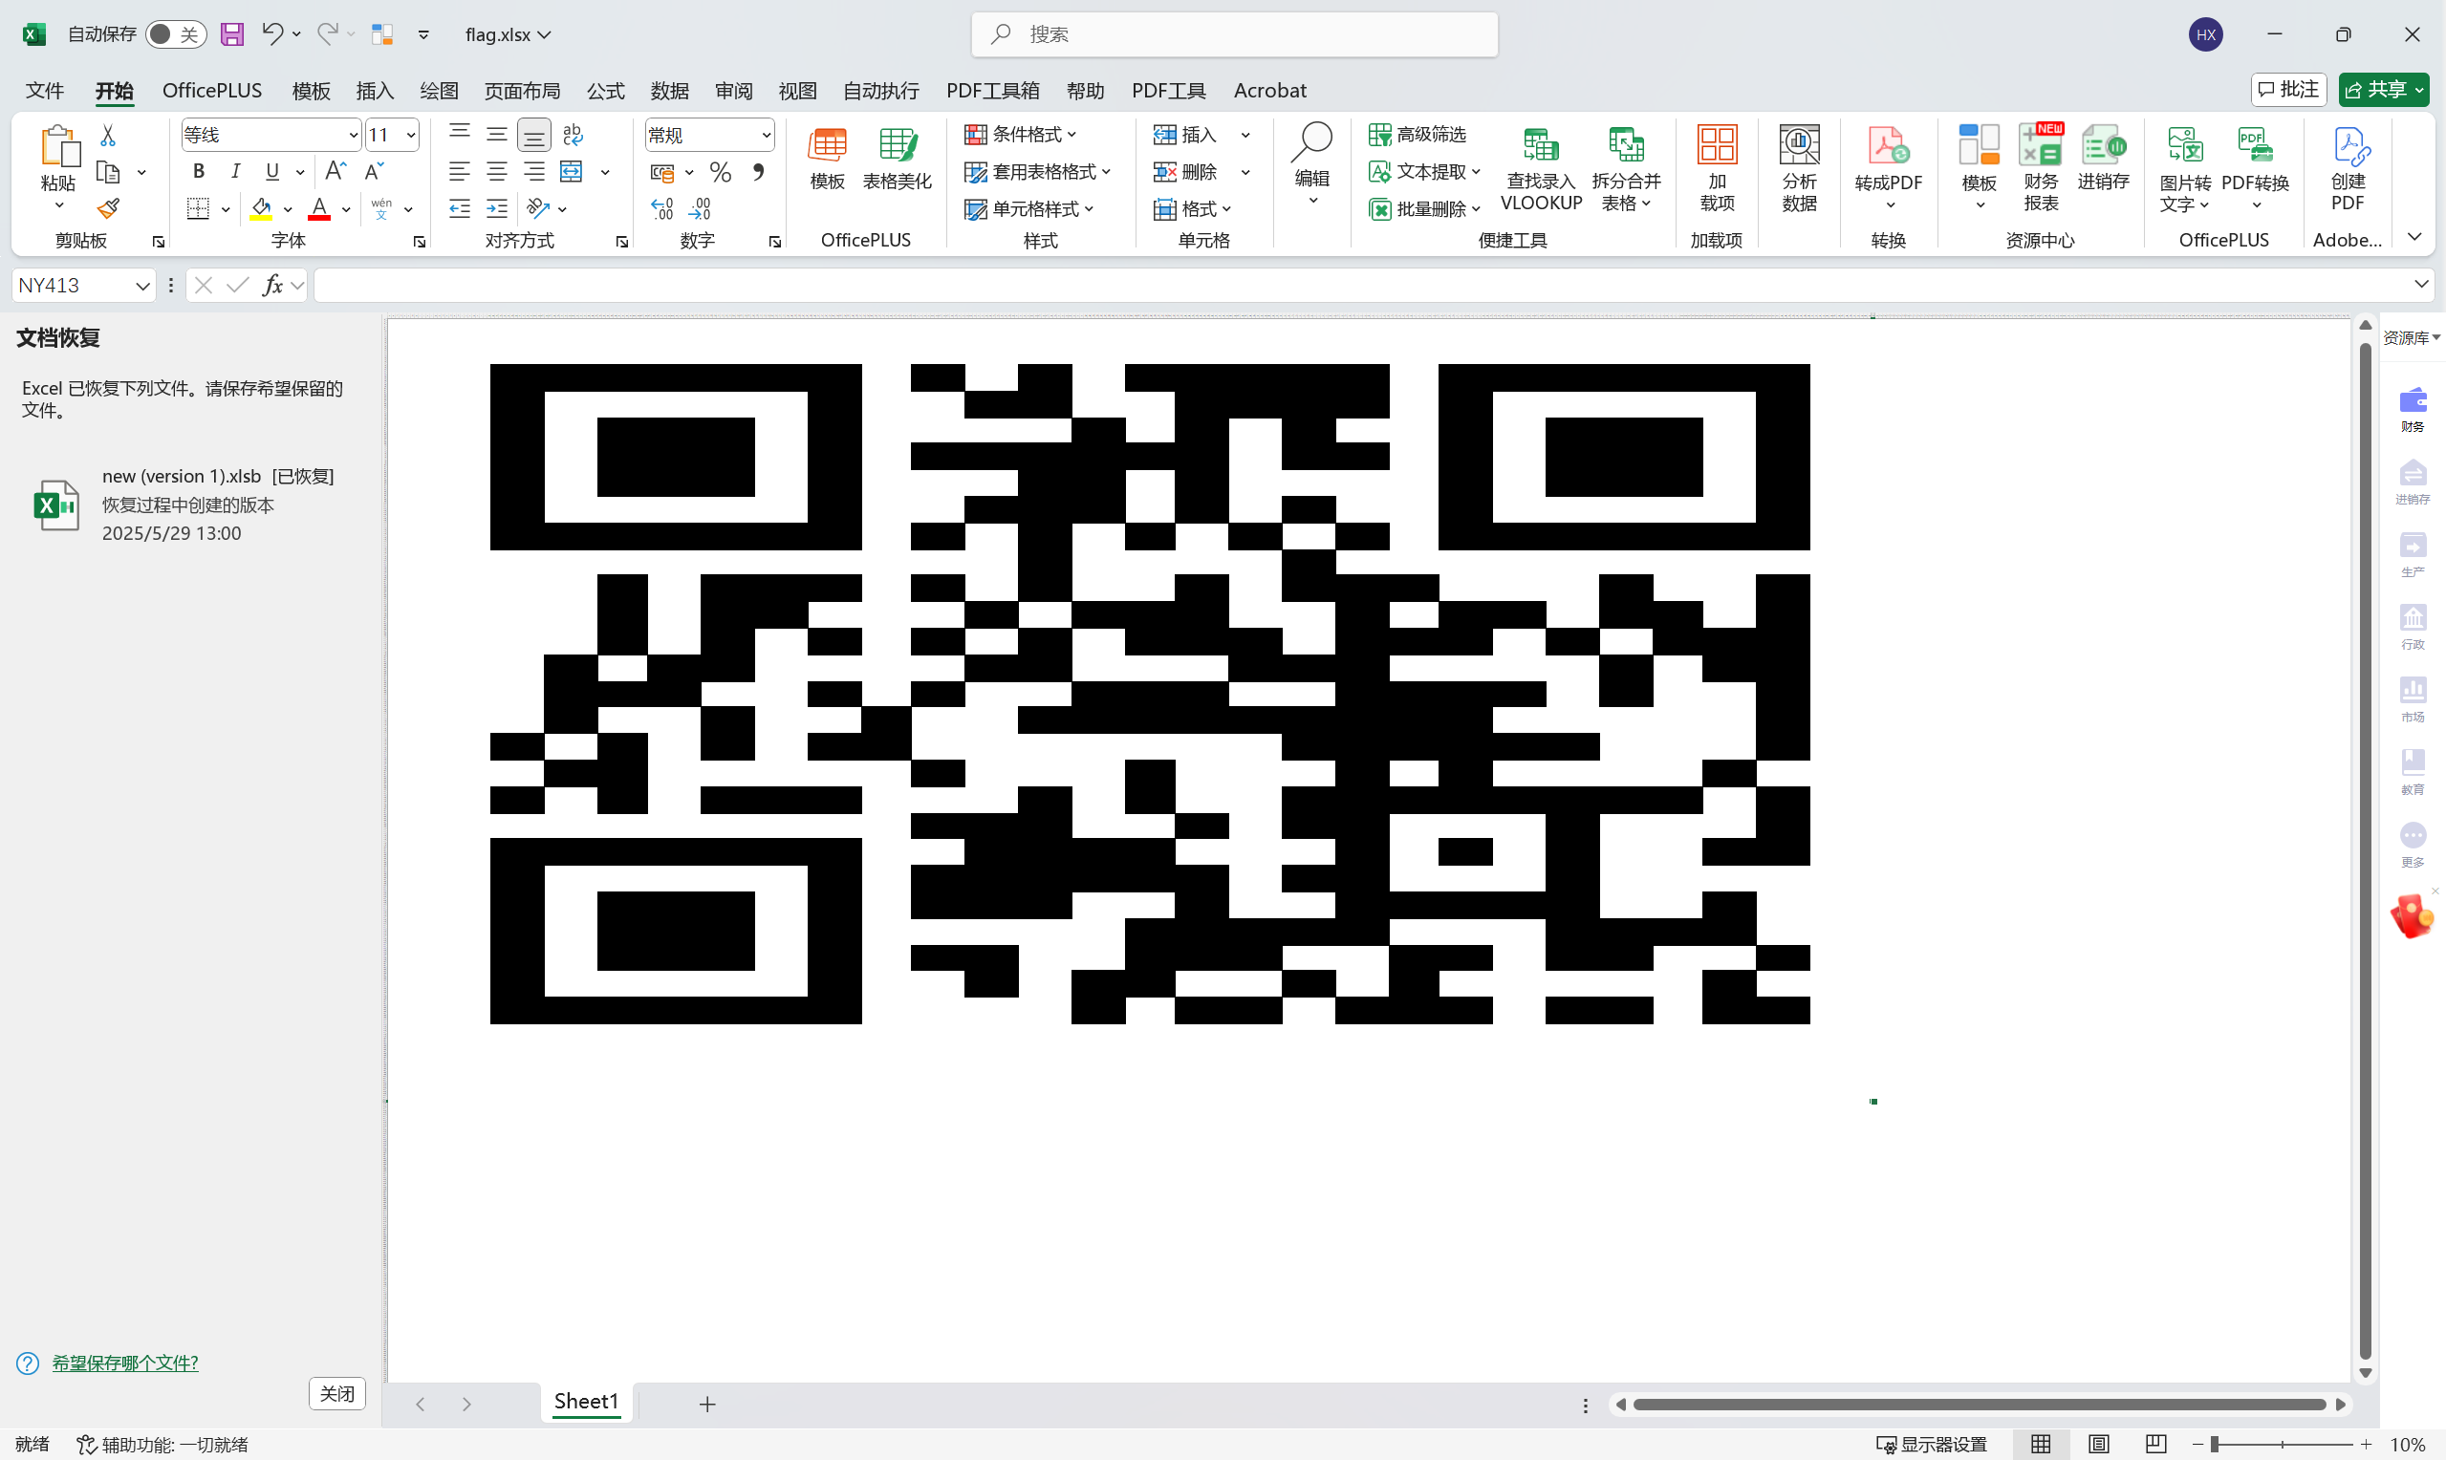2446x1460 pixels.
Task: Open the 视图 View ribbon tab
Action: point(797,91)
